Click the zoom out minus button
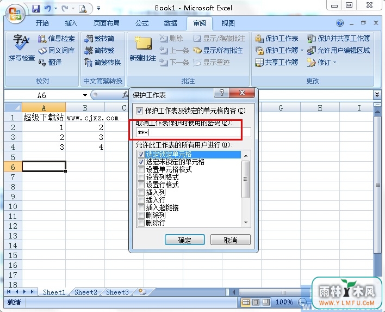 point(303,302)
